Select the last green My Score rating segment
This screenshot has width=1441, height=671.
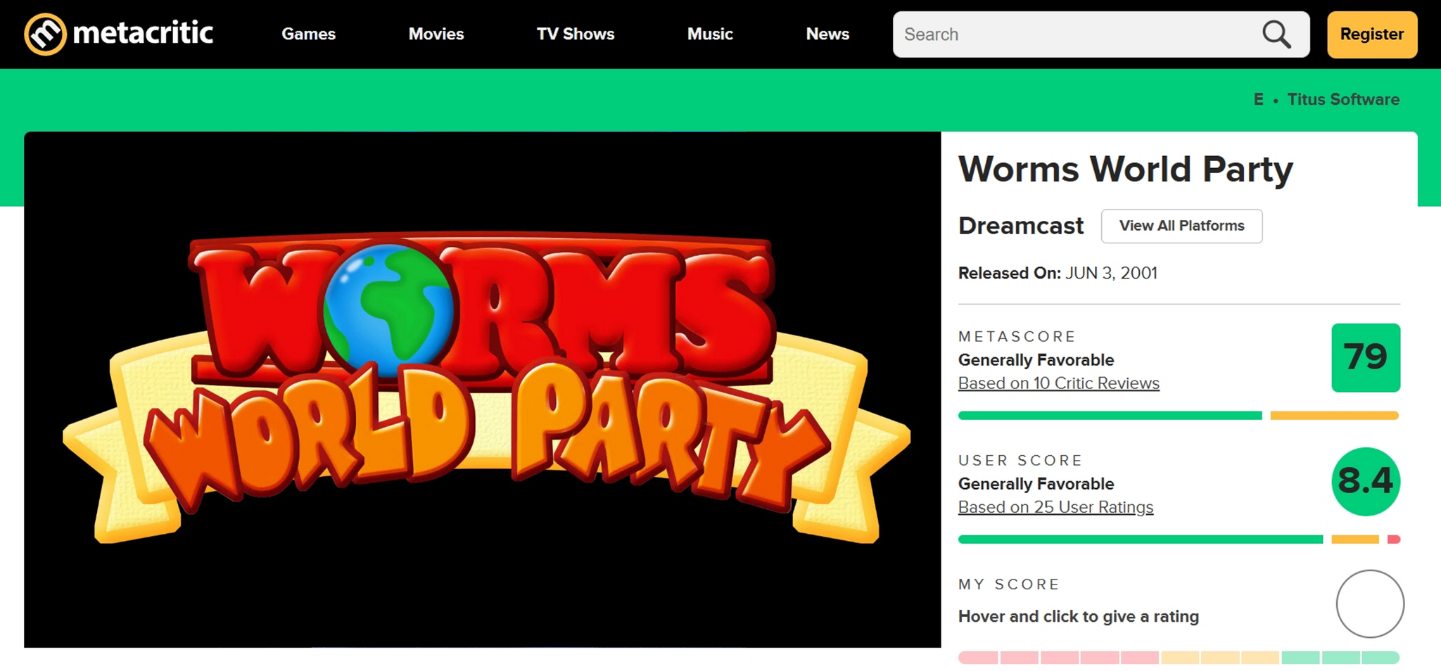tap(1380, 658)
